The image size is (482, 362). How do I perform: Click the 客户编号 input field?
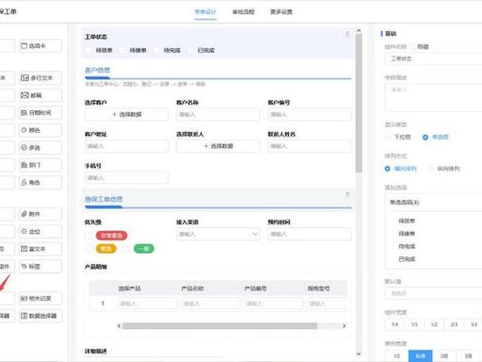pos(310,114)
